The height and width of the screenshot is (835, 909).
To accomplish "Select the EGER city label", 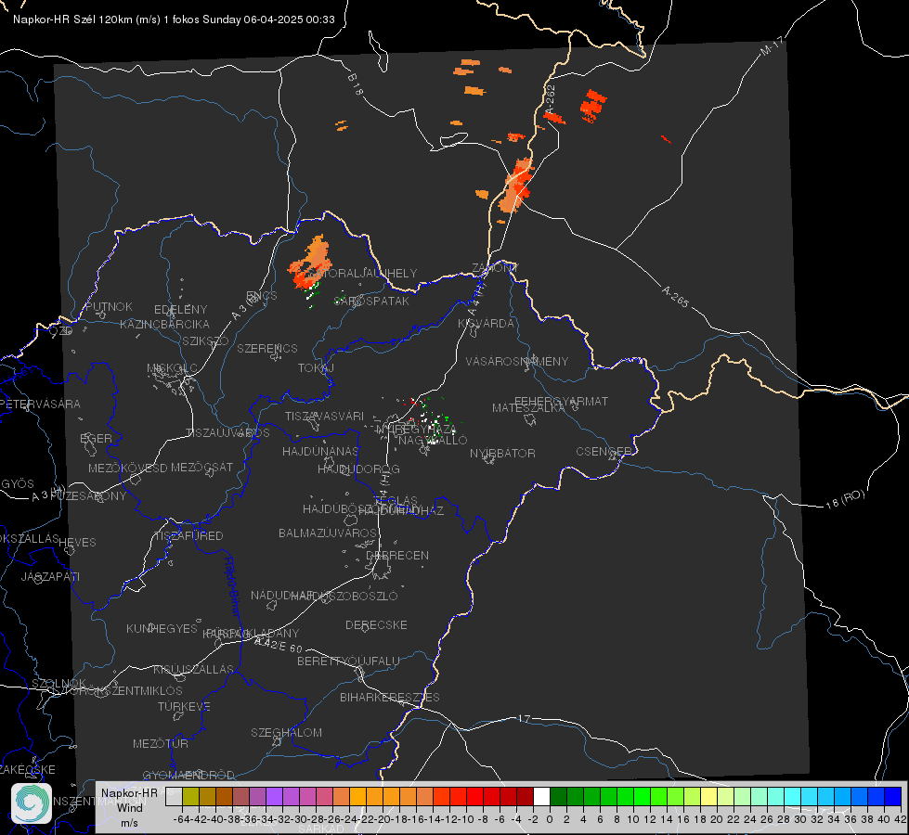I will click(x=97, y=438).
